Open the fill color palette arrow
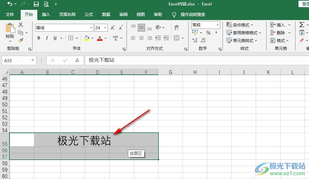 tap(92, 38)
